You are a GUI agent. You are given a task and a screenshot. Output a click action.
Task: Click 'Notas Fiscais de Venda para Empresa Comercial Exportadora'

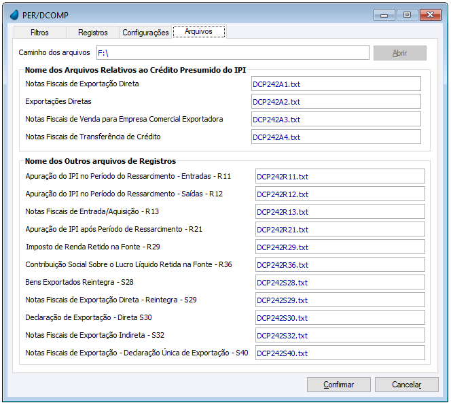point(124,119)
